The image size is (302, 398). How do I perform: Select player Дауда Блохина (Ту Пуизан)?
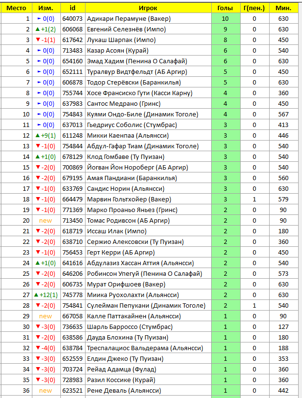(128, 338)
